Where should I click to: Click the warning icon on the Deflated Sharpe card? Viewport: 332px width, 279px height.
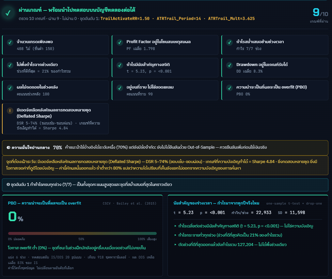point(10,110)
